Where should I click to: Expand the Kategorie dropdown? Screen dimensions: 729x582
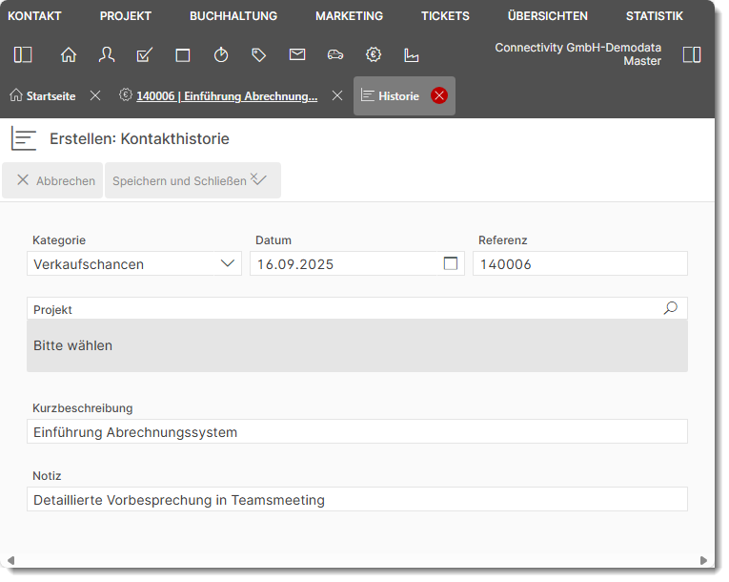point(228,264)
